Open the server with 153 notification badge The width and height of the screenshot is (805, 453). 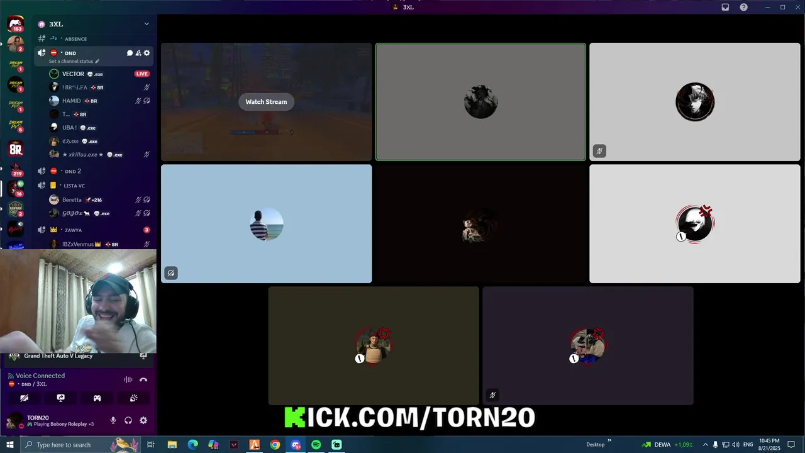(x=16, y=25)
